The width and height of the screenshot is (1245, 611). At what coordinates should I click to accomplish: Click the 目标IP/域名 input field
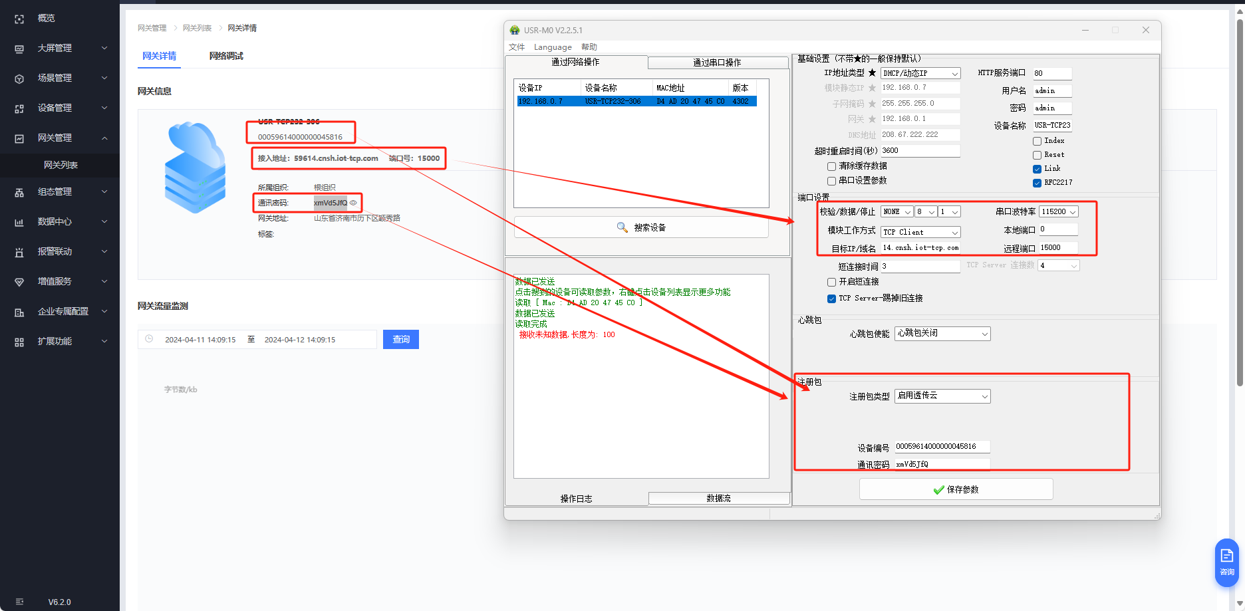pyautogui.click(x=920, y=248)
